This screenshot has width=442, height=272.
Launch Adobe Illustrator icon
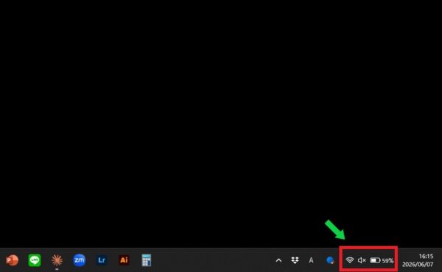pos(124,260)
